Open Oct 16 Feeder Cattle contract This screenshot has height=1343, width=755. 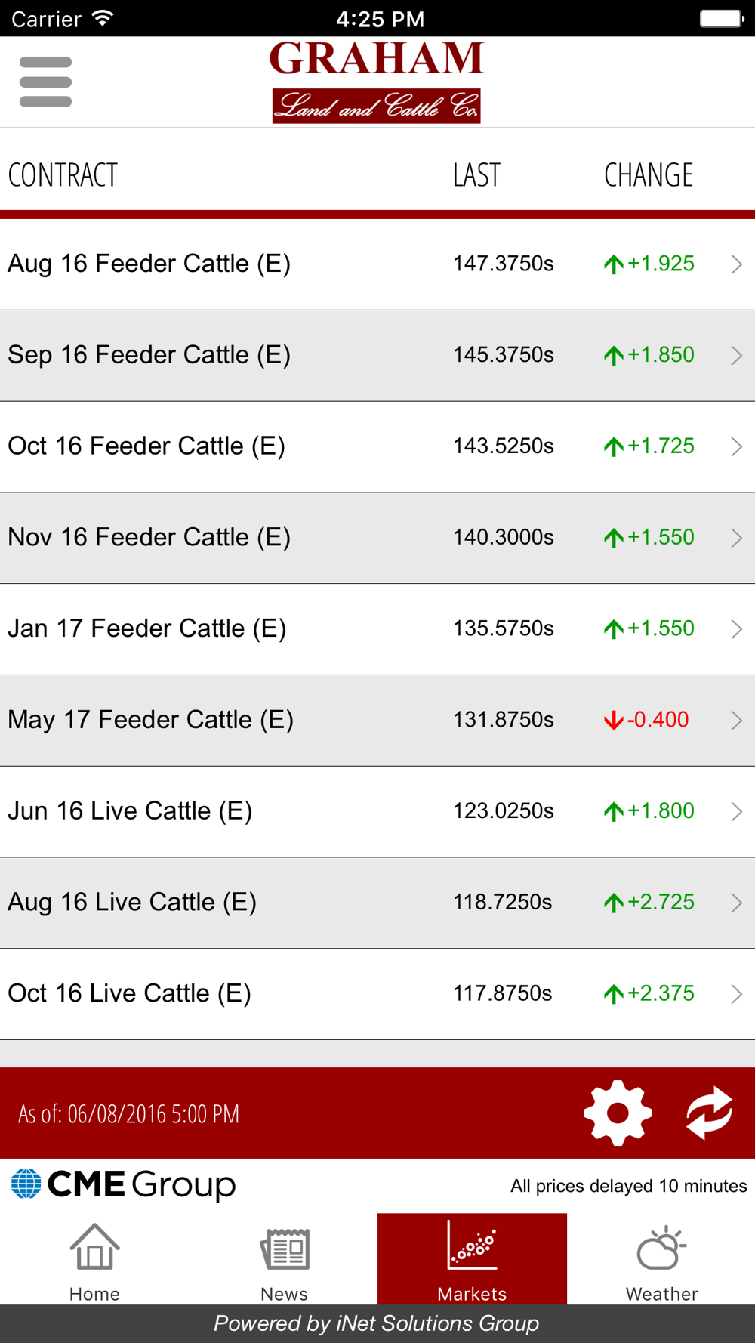pyautogui.click(x=377, y=446)
